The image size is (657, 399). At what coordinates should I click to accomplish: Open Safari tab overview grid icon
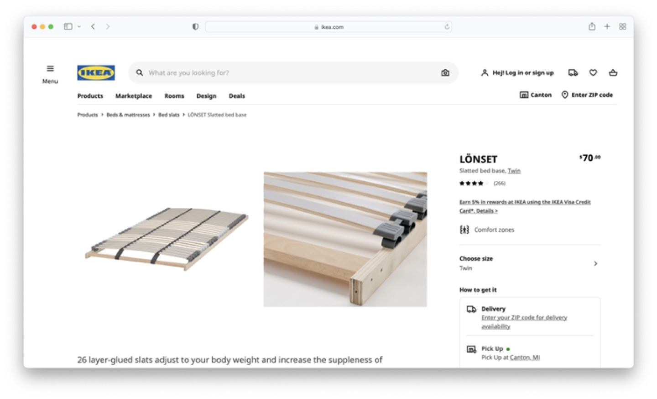[622, 26]
